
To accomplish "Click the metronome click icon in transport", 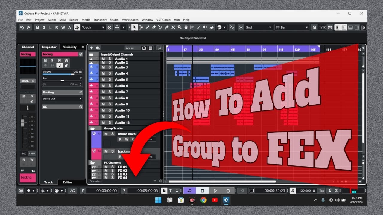I will coord(330,191).
